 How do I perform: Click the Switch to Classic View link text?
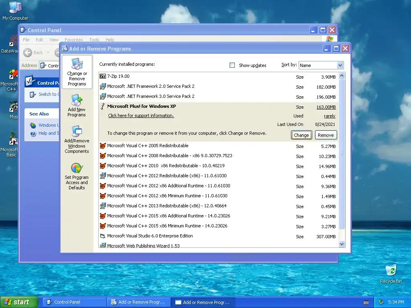pyautogui.click(x=49, y=95)
